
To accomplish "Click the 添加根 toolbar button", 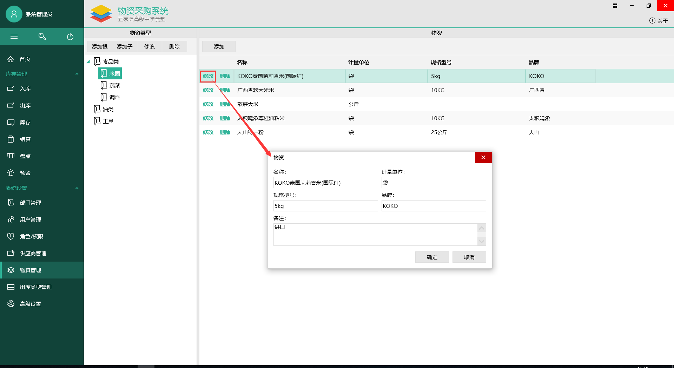I will 100,46.
